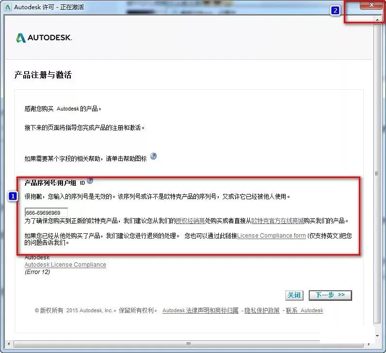The image size is (386, 353).
Task: Click the horizontal scrollbar thumb
Action: [x=188, y=344]
